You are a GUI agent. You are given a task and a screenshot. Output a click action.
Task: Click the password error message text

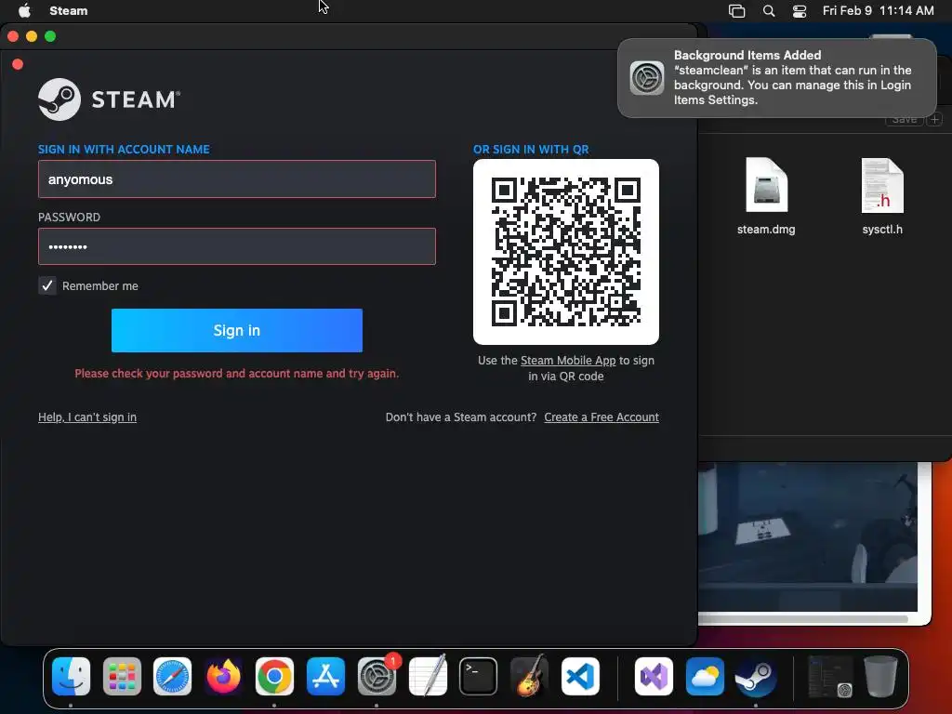click(x=237, y=374)
